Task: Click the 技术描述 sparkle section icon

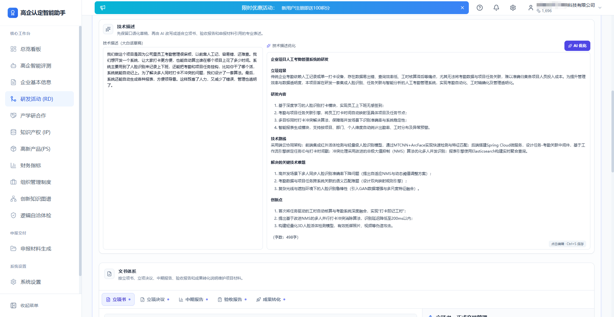Action: pyautogui.click(x=108, y=29)
